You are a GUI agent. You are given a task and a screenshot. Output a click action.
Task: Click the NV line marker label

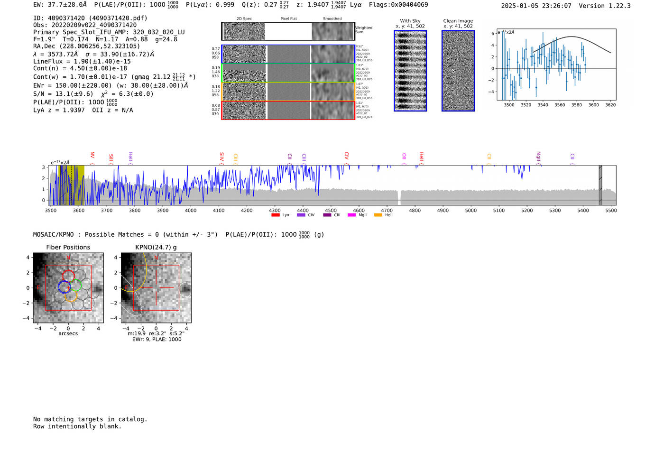pyautogui.click(x=92, y=155)
